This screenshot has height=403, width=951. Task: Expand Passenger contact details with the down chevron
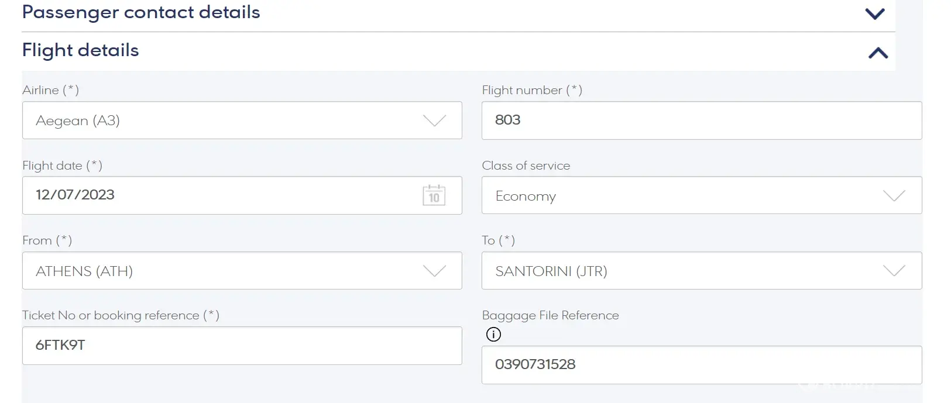point(874,13)
